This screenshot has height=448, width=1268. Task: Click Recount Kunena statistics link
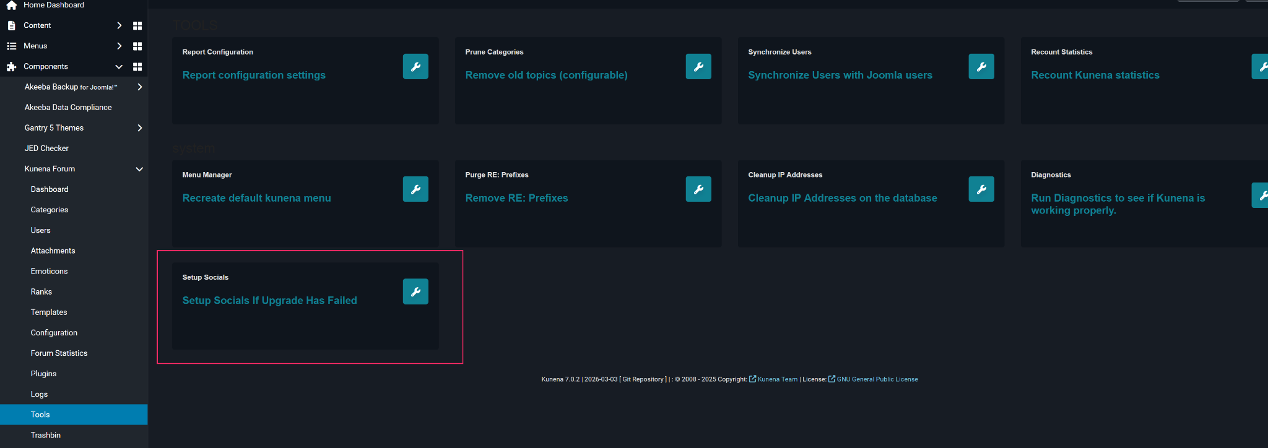pos(1095,75)
